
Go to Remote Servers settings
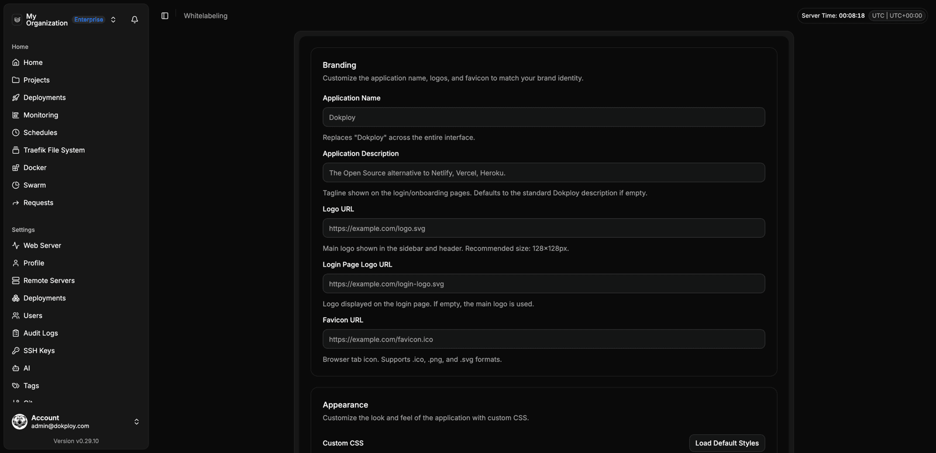pos(76,281)
